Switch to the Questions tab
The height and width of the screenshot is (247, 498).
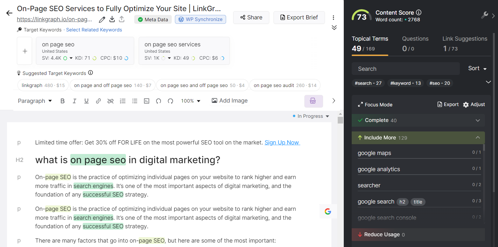click(415, 43)
